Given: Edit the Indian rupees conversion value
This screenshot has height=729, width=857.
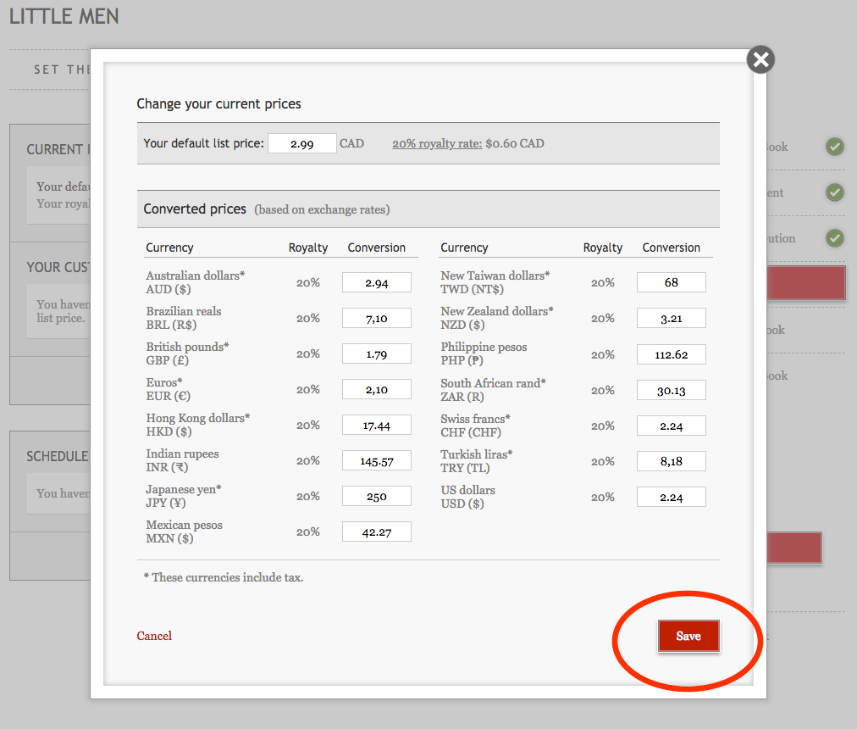Looking at the screenshot, I should (x=376, y=461).
